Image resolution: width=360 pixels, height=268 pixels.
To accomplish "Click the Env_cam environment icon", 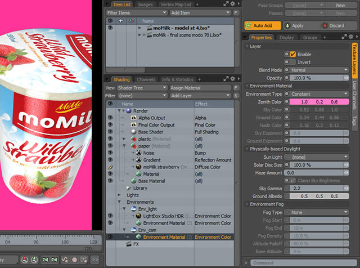I will [134, 230].
